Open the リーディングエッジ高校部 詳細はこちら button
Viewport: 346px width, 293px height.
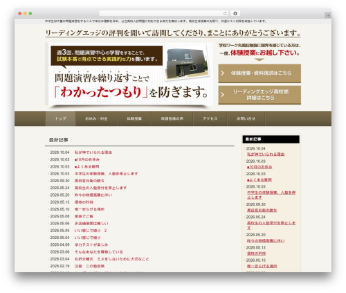tap(259, 95)
